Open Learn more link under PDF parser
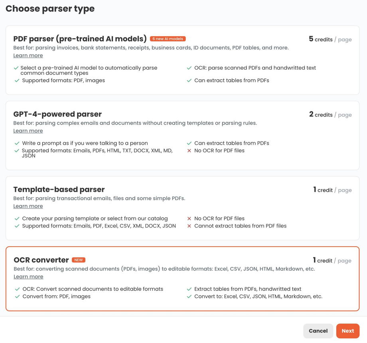The height and width of the screenshot is (343, 367). point(28,56)
